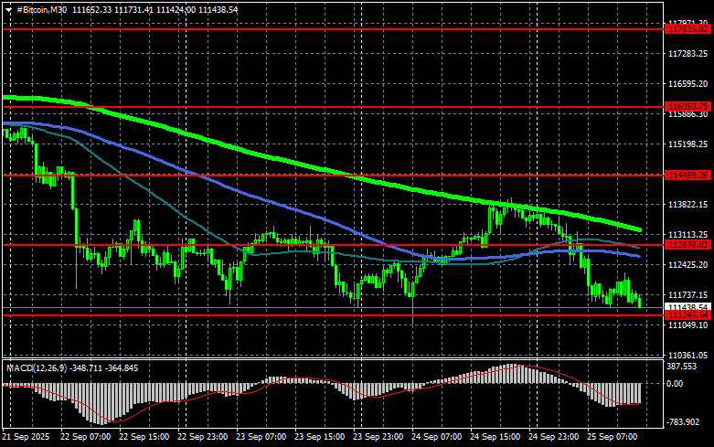Click current price tag 111438.54 on price axis
This screenshot has width=714, height=447.
click(x=687, y=308)
